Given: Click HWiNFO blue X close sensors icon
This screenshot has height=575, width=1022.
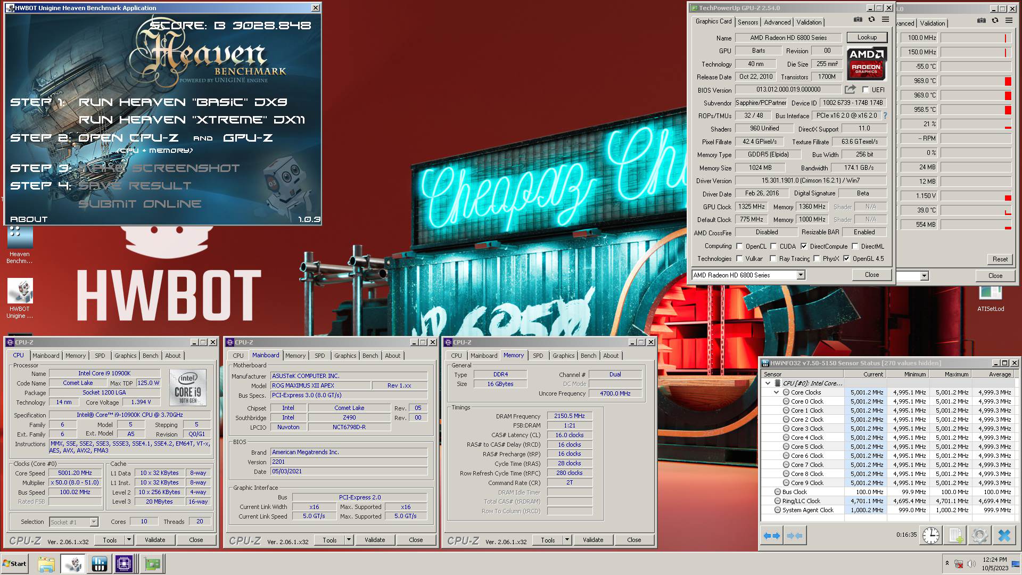Looking at the screenshot, I should click(x=1004, y=536).
